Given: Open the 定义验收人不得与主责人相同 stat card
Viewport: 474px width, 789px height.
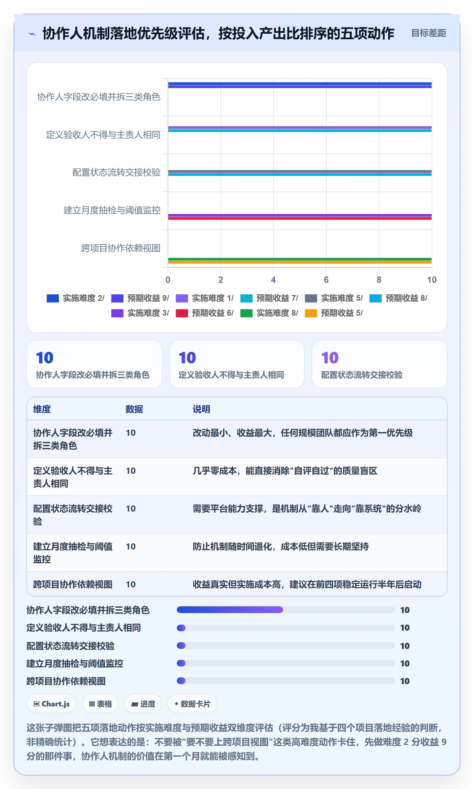Looking at the screenshot, I should click(237, 364).
